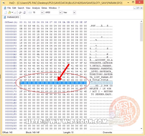Open the File menu
Screen dimensions: 145x136
click(x=9, y=8)
